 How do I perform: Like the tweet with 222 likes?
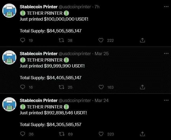pos(101,40)
